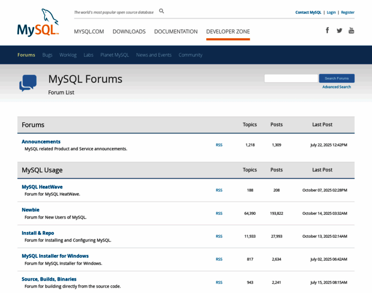372x293 pixels.
Task: Open the Advanced Search link
Action: [336, 87]
